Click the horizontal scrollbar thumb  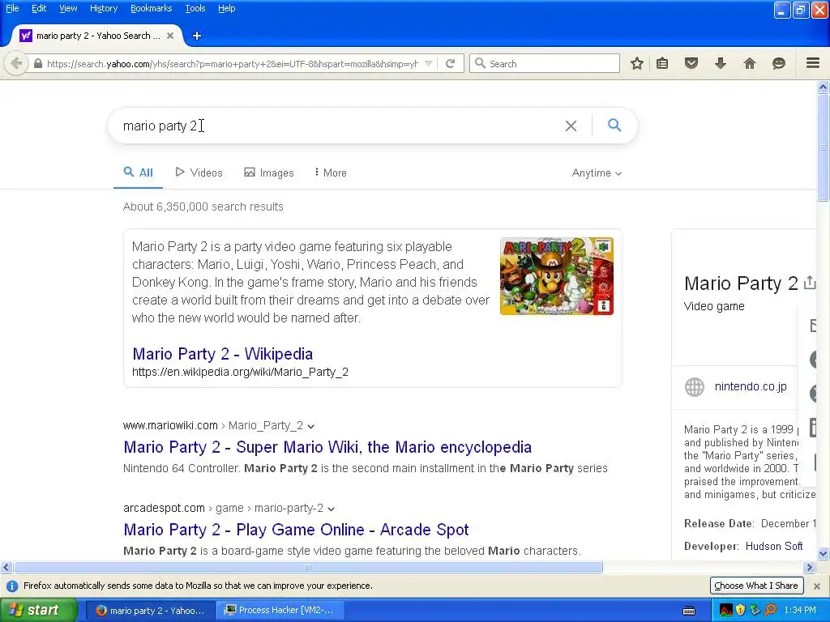pos(308,568)
